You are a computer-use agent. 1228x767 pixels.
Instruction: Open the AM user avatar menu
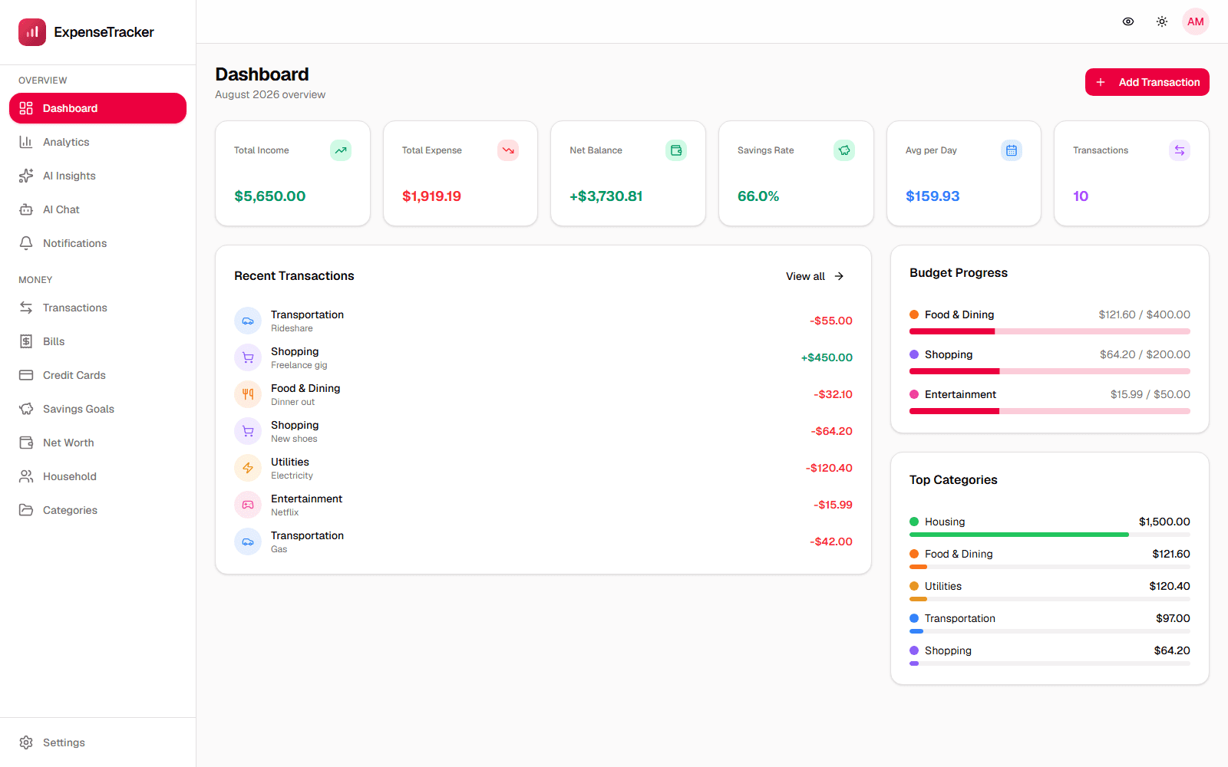(x=1196, y=21)
